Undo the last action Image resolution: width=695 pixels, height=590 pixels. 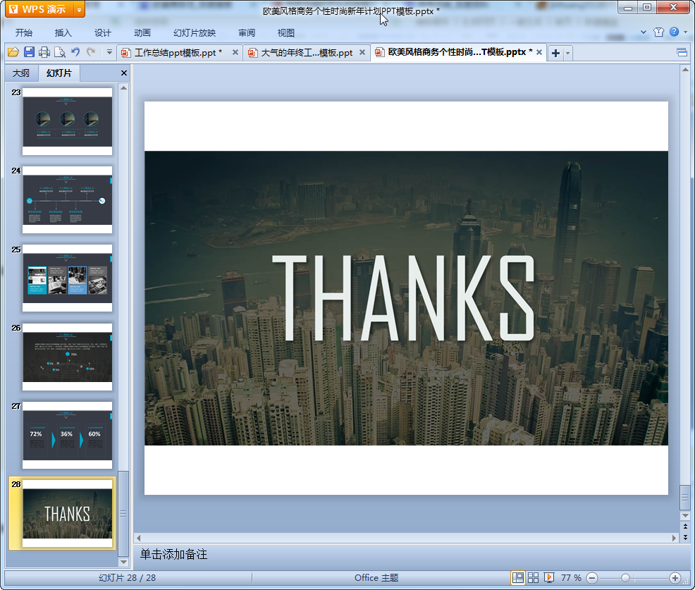(x=75, y=52)
